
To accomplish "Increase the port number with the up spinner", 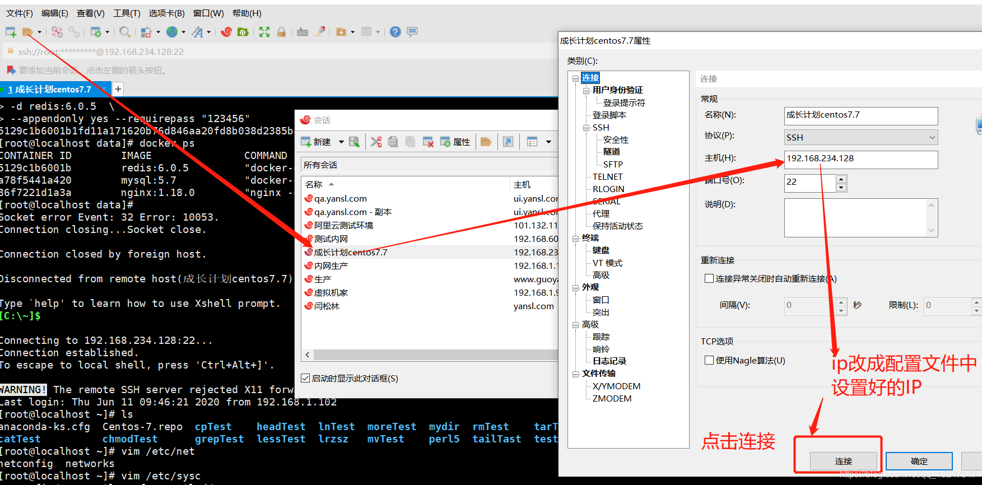I will [x=841, y=179].
